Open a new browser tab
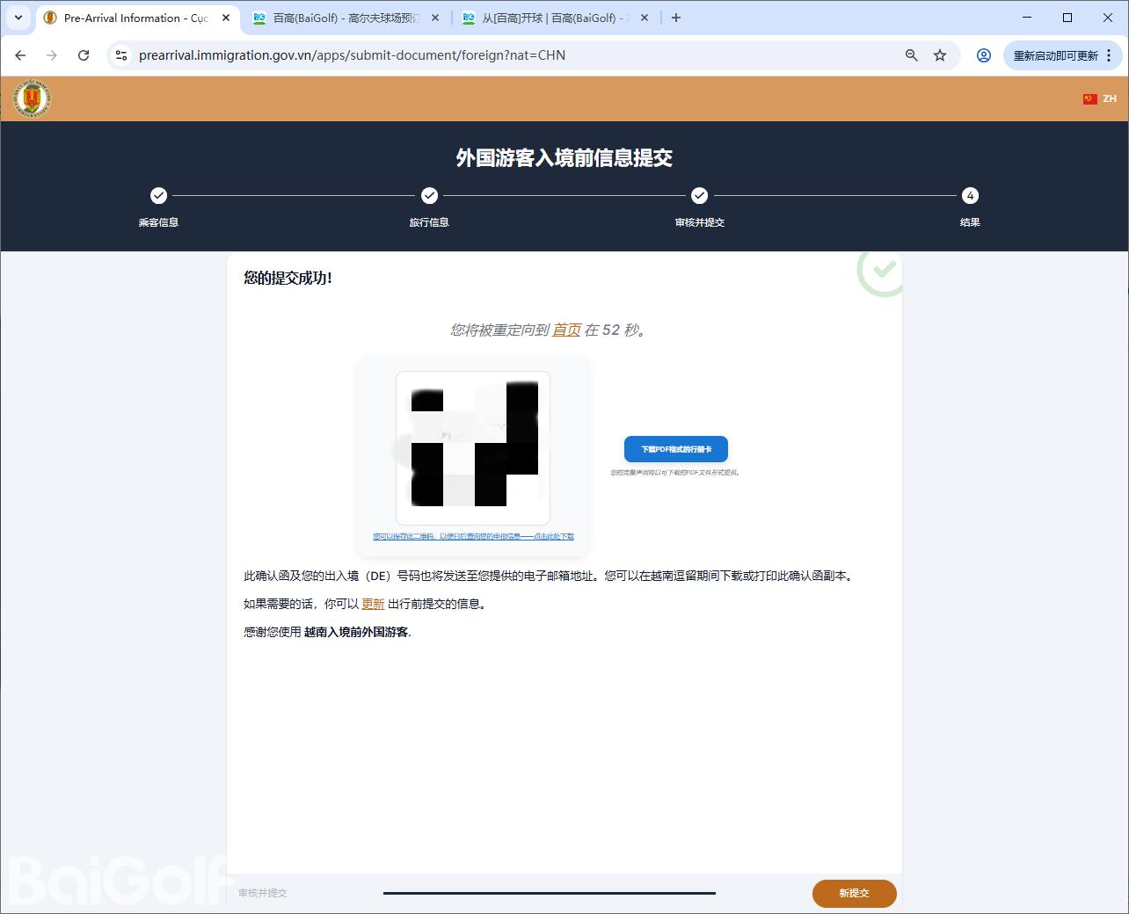This screenshot has width=1129, height=914. tap(676, 18)
